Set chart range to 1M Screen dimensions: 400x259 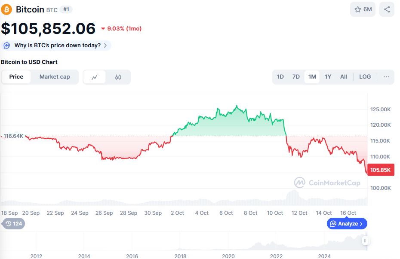[x=312, y=76]
